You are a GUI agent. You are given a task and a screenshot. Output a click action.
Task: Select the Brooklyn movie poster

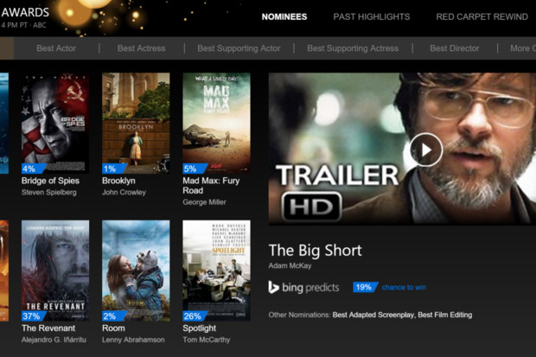(136, 122)
